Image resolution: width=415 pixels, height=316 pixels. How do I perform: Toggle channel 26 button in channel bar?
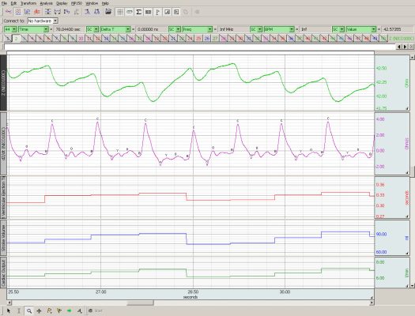[207, 39]
